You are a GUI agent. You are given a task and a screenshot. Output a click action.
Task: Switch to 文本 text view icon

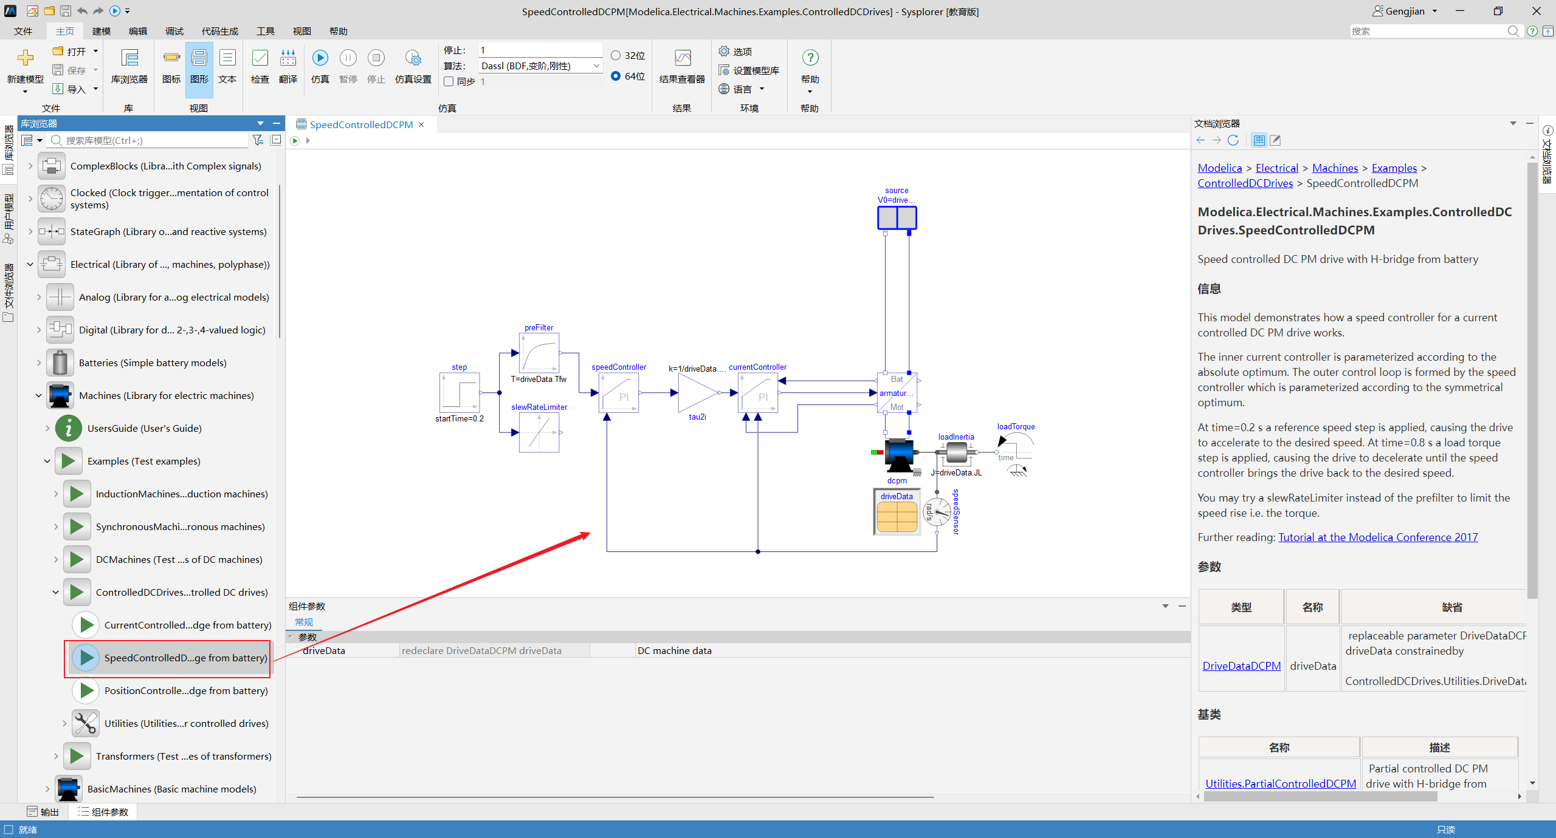[x=227, y=58]
